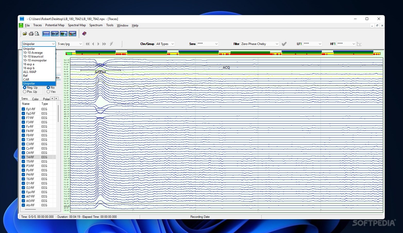Switch to the Color tab

coord(35,99)
